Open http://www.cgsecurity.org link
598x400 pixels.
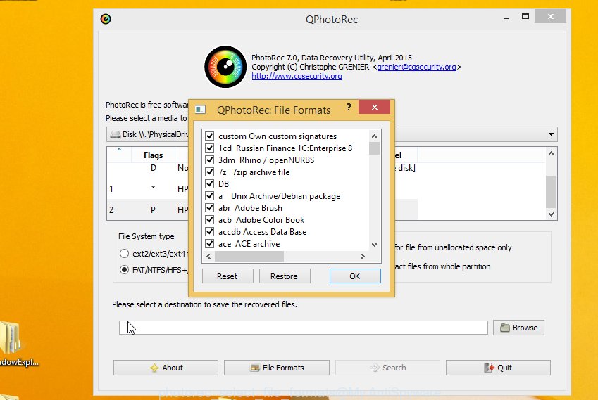pos(297,76)
